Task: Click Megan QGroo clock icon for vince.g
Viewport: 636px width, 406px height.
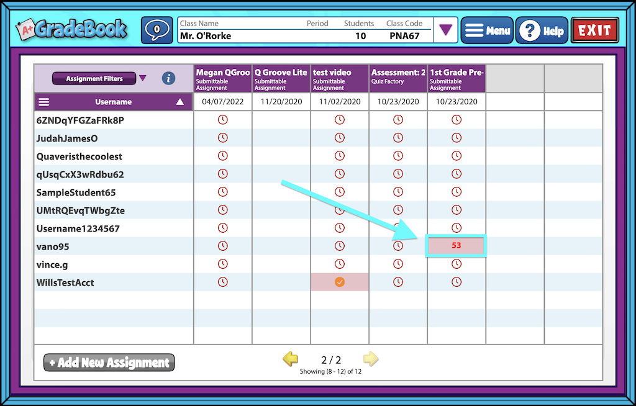Action: tap(223, 264)
